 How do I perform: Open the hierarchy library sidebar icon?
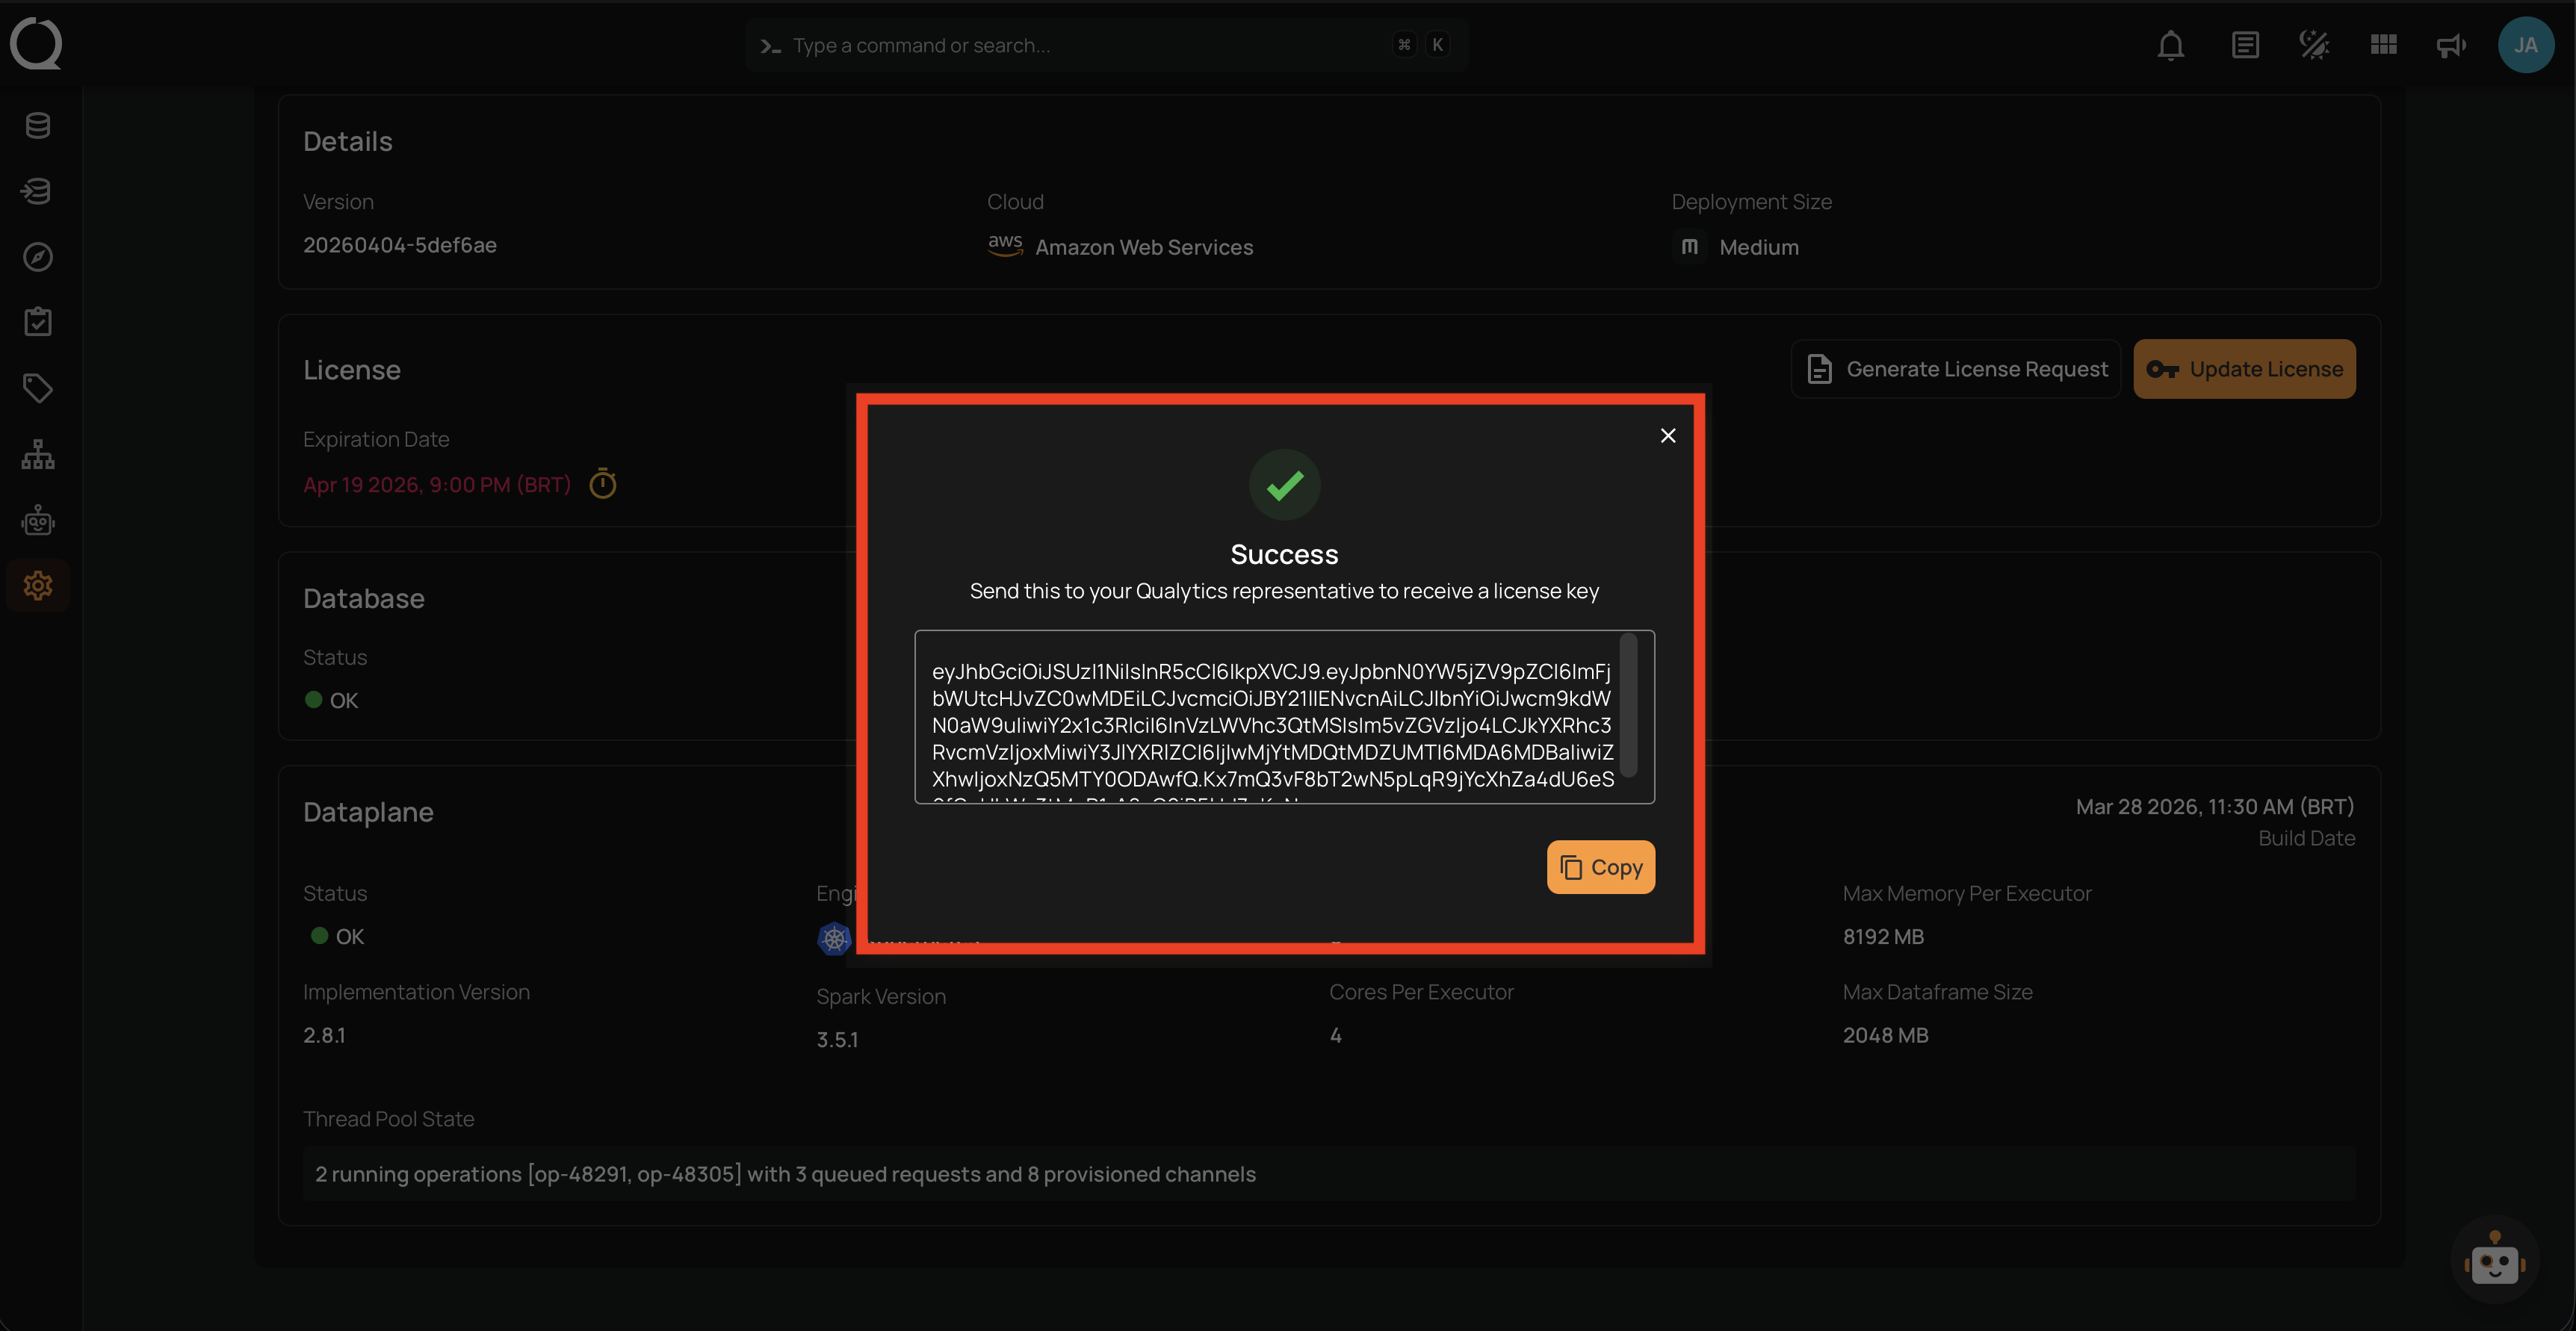click(38, 454)
